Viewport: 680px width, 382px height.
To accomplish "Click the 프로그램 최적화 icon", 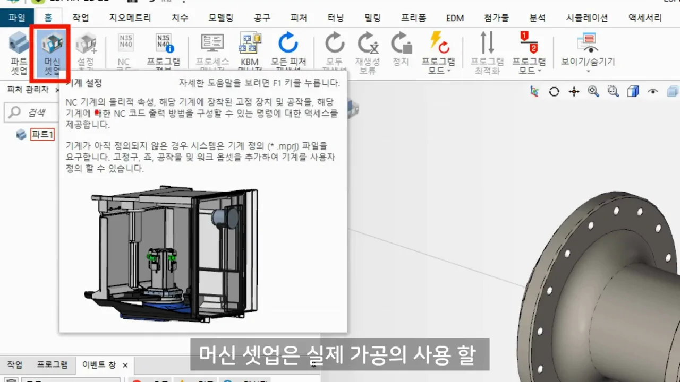I will [487, 53].
